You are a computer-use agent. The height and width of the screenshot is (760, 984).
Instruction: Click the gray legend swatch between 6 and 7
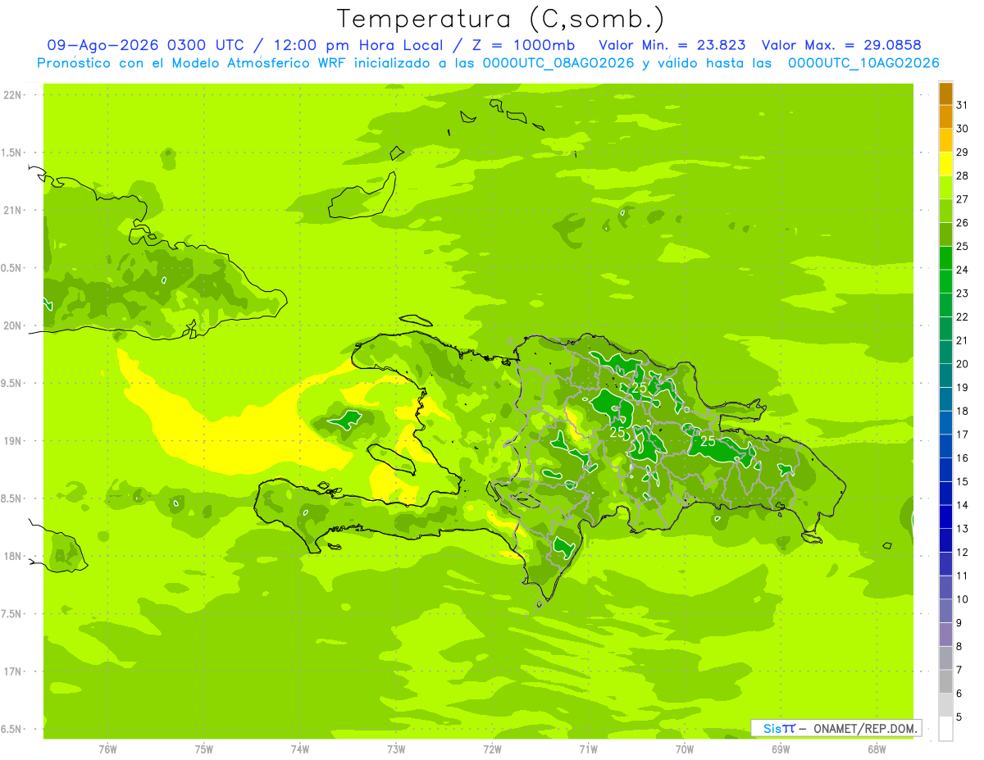(x=945, y=682)
